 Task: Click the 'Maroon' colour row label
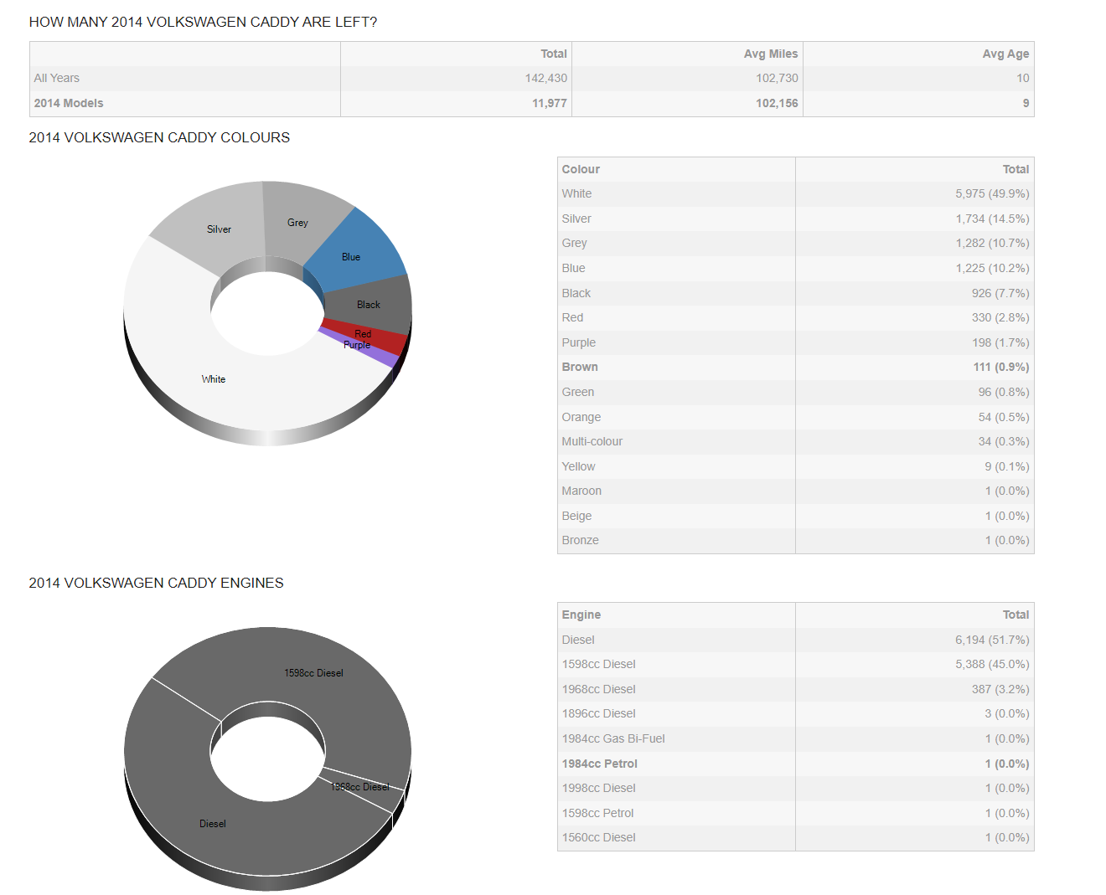pyautogui.click(x=581, y=491)
